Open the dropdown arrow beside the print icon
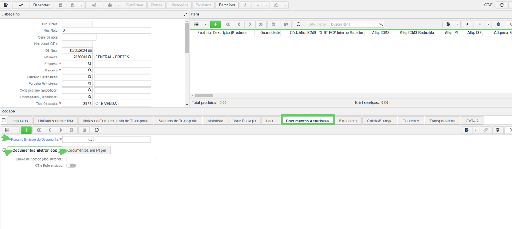Screen dimensions: 512x229 (x=118, y=5)
